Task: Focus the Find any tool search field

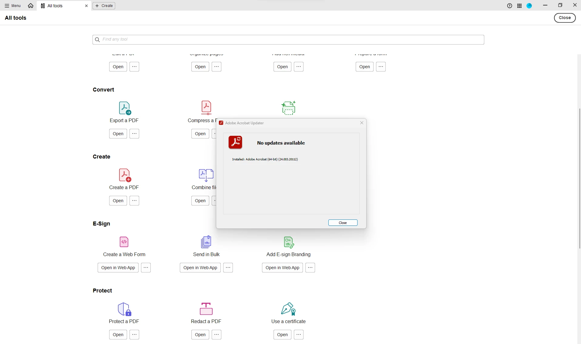Action: (288, 40)
